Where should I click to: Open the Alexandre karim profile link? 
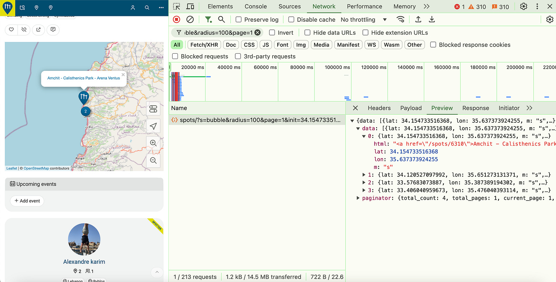click(x=84, y=262)
